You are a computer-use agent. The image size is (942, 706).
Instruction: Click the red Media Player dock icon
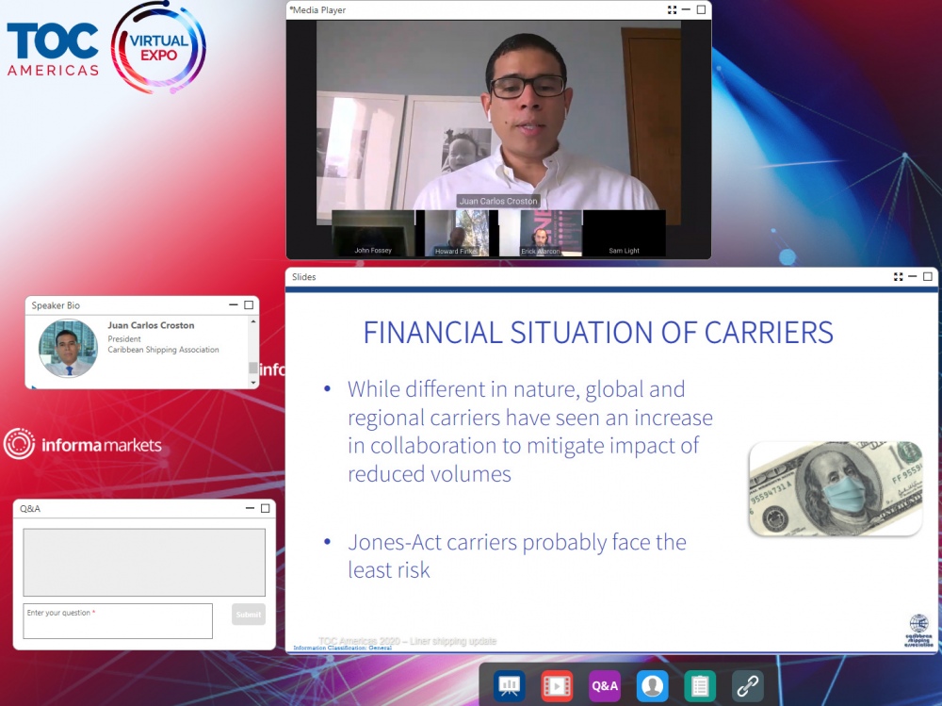coord(557,685)
